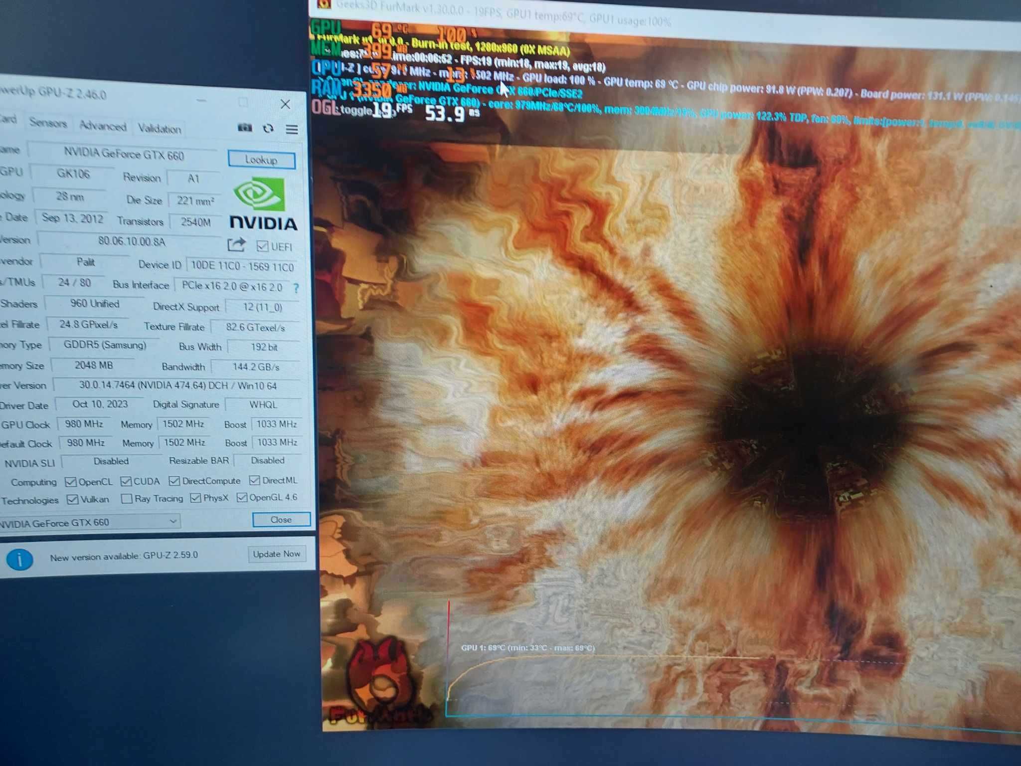Click the GPU-Z refresh icon
The height and width of the screenshot is (766, 1021).
[x=268, y=129]
